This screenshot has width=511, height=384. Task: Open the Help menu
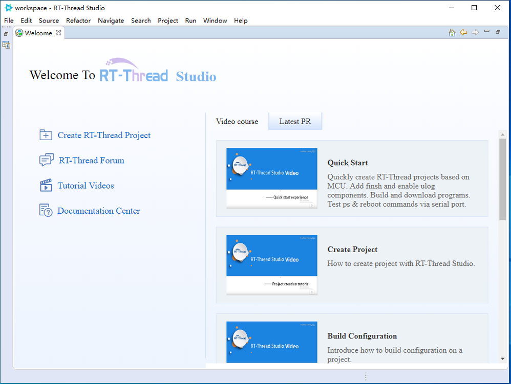[x=241, y=20]
